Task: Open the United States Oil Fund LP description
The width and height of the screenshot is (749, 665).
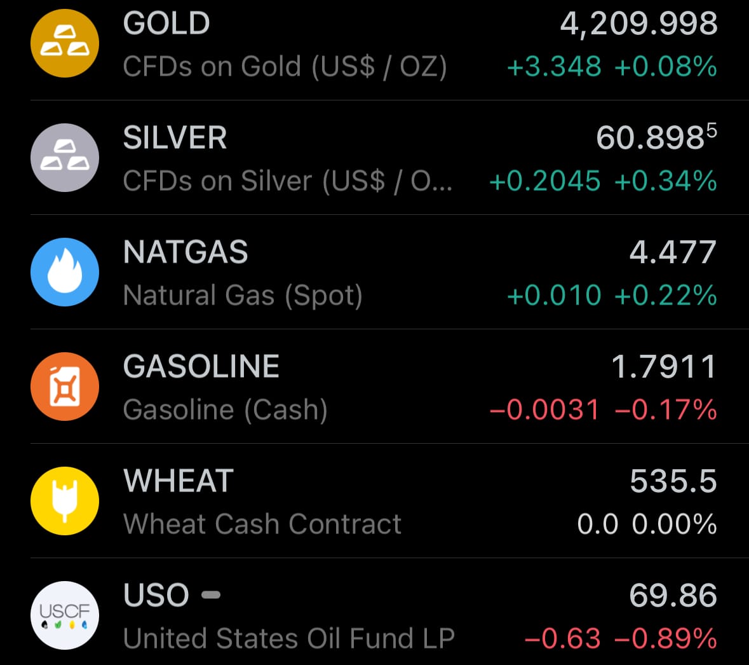Action: coord(289,639)
